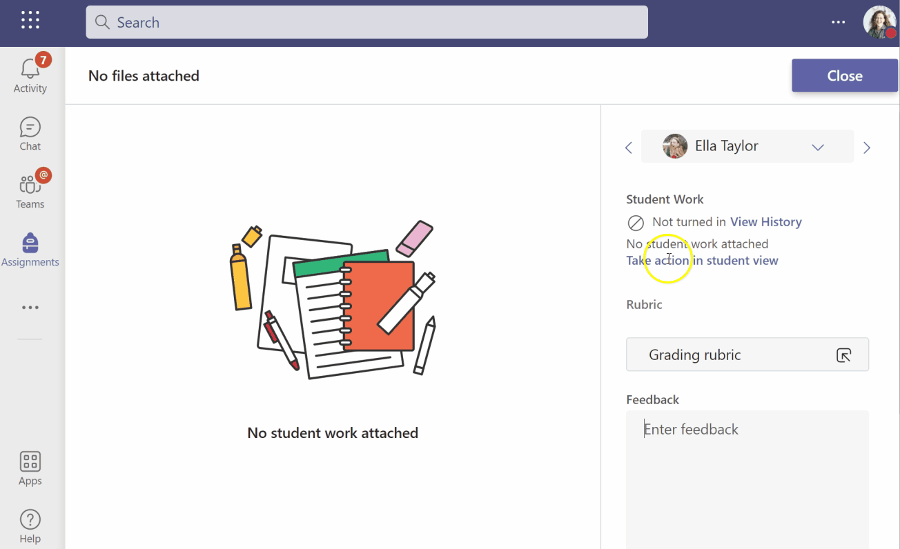This screenshot has height=549, width=900.
Task: Click the Enter feedback field
Action: 691,428
